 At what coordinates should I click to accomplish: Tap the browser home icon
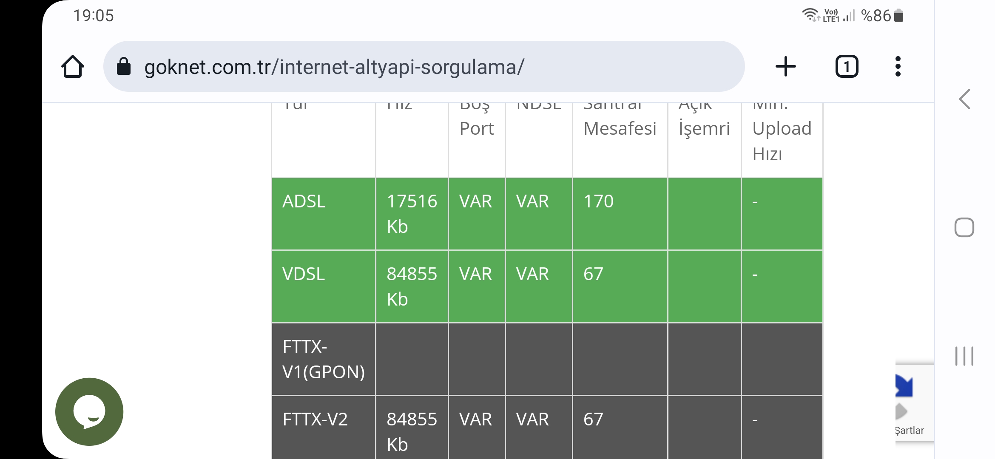(73, 67)
